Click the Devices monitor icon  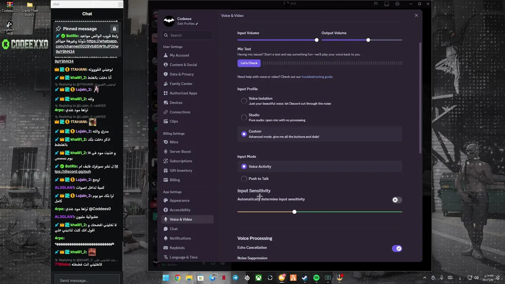tap(166, 103)
